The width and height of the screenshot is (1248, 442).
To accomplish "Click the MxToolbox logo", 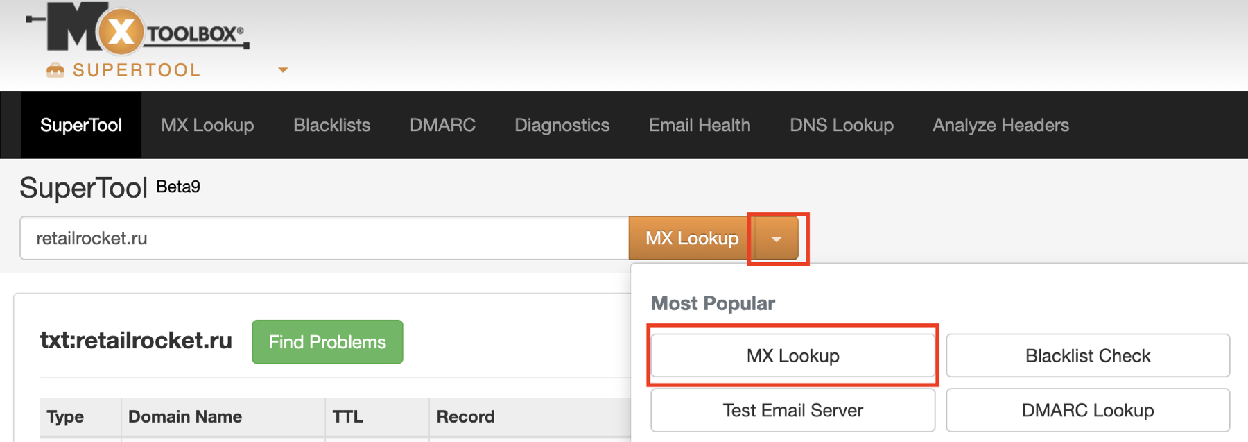I will 137,28.
